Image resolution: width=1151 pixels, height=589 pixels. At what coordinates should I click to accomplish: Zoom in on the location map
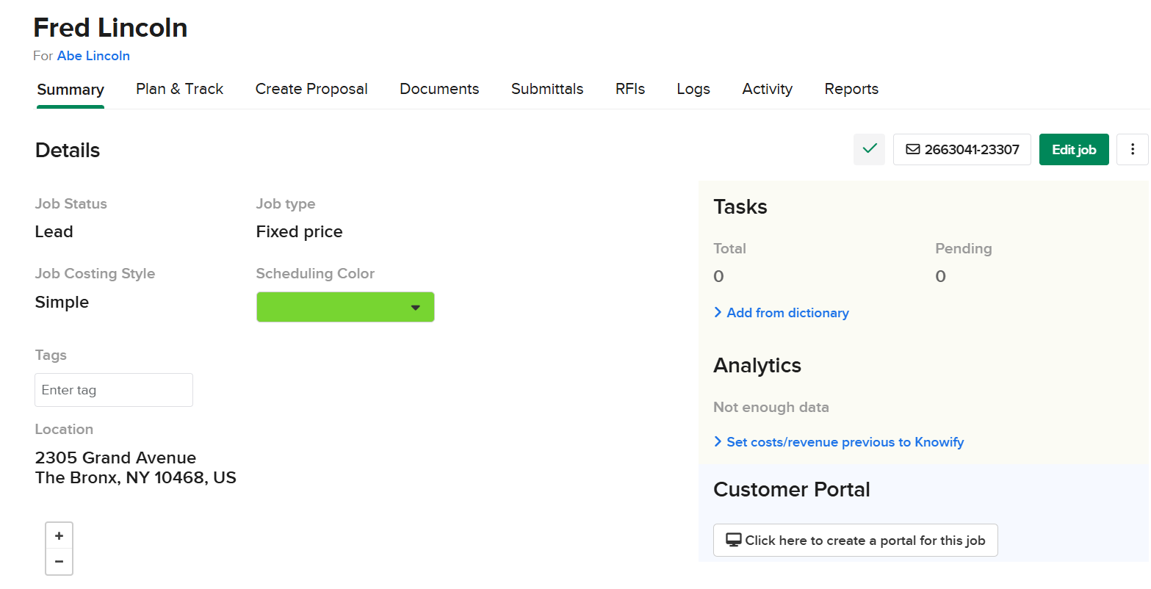click(59, 535)
